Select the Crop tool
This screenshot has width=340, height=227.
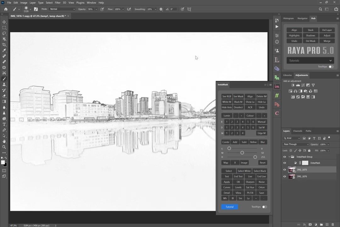click(4, 45)
